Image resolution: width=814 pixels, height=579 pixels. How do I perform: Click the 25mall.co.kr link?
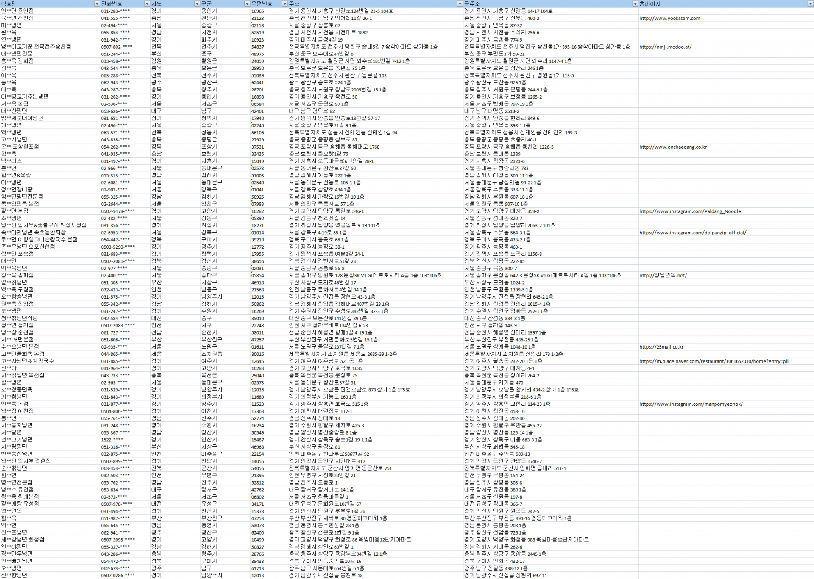point(661,347)
